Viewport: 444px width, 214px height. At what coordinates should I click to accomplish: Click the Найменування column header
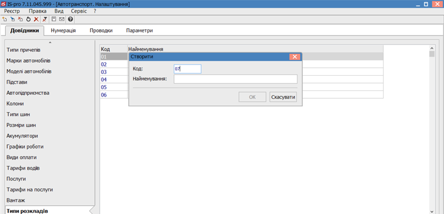click(x=255, y=49)
